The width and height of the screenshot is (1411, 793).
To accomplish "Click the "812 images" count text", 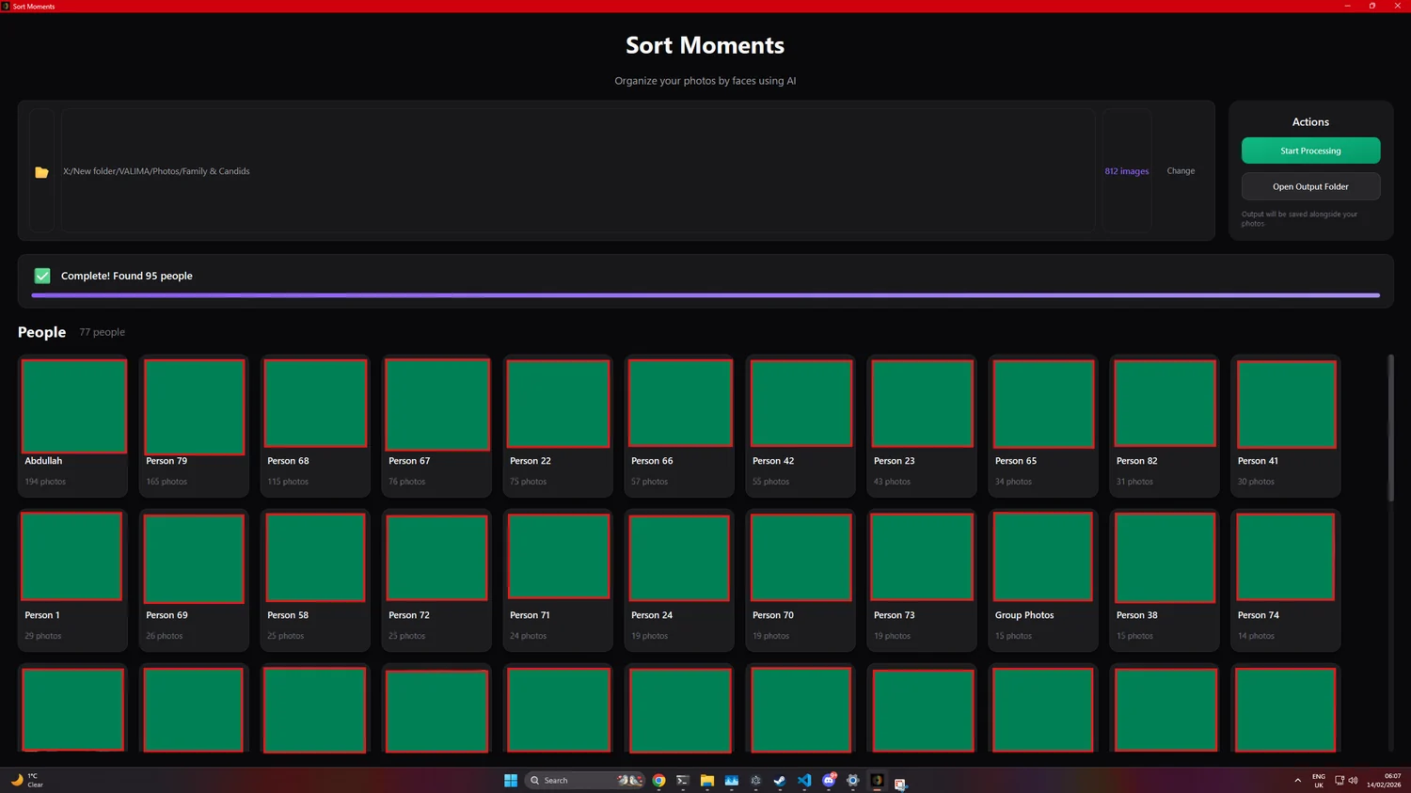I will (1127, 171).
